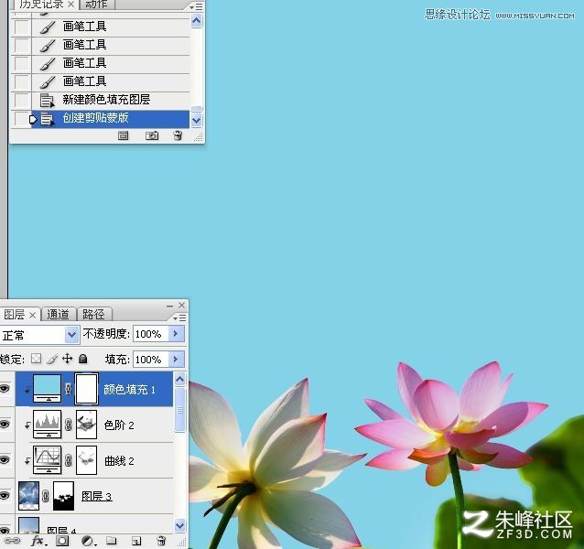Click icon of 新建颜色填充图层 history state
Viewport: 584px width, 549px height.
(47, 100)
